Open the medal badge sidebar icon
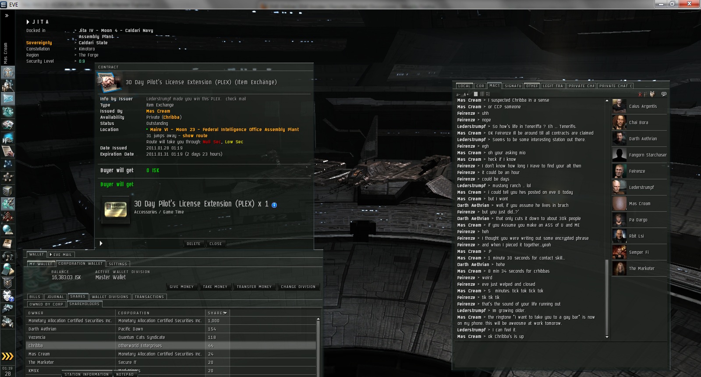 pyautogui.click(x=8, y=283)
